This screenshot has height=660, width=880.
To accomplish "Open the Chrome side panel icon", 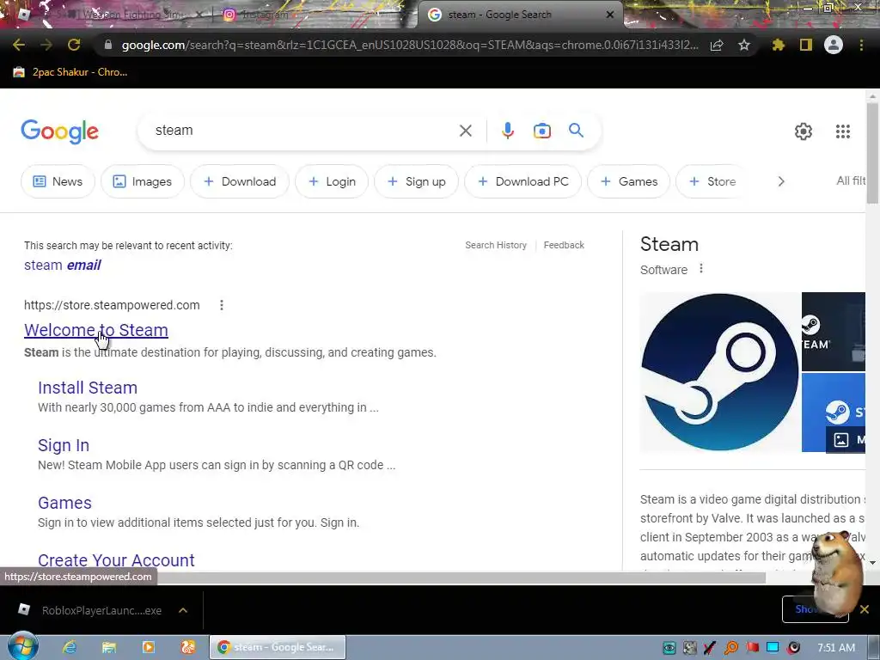I will [x=806, y=45].
